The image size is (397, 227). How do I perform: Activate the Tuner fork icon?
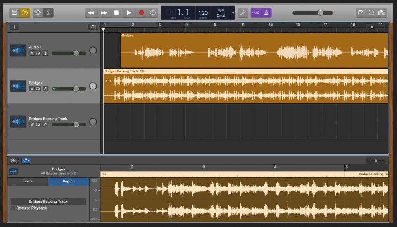(243, 12)
